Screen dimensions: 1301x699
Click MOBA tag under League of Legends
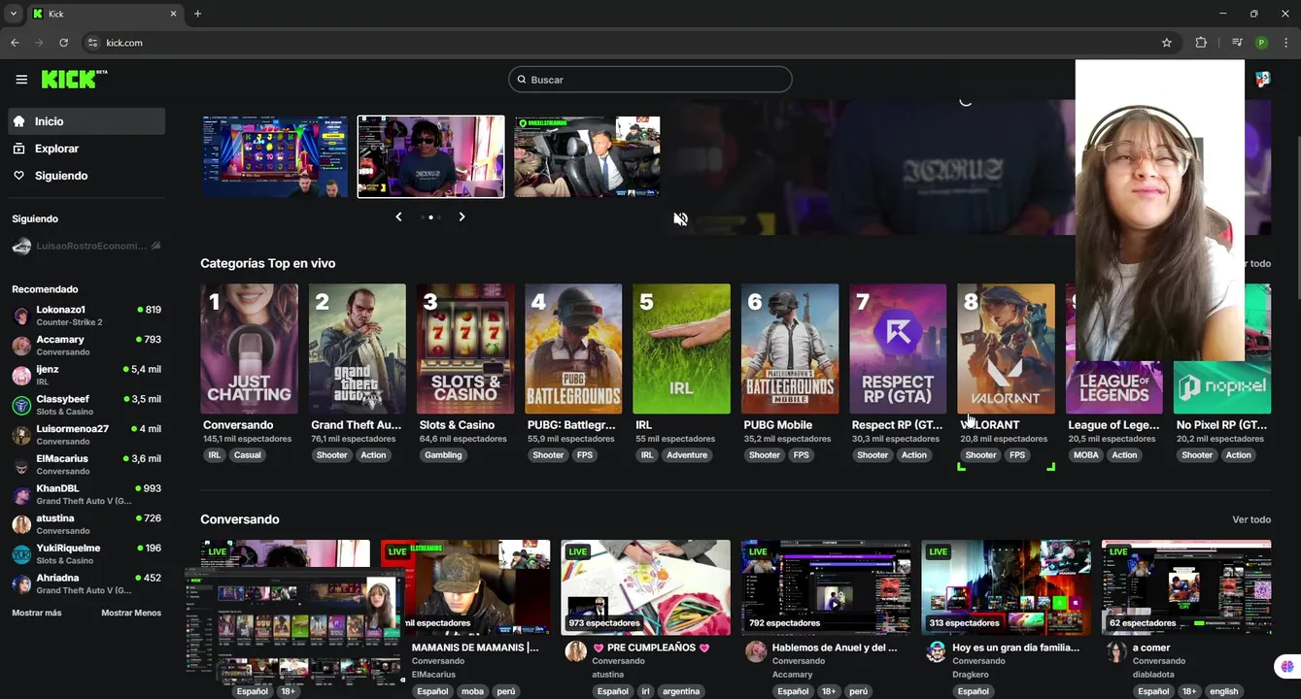(x=1086, y=455)
